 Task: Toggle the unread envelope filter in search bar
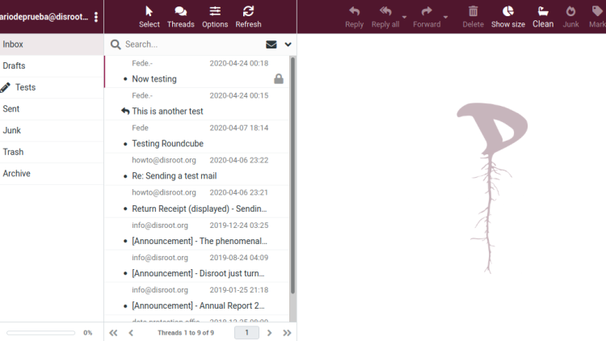pos(271,44)
